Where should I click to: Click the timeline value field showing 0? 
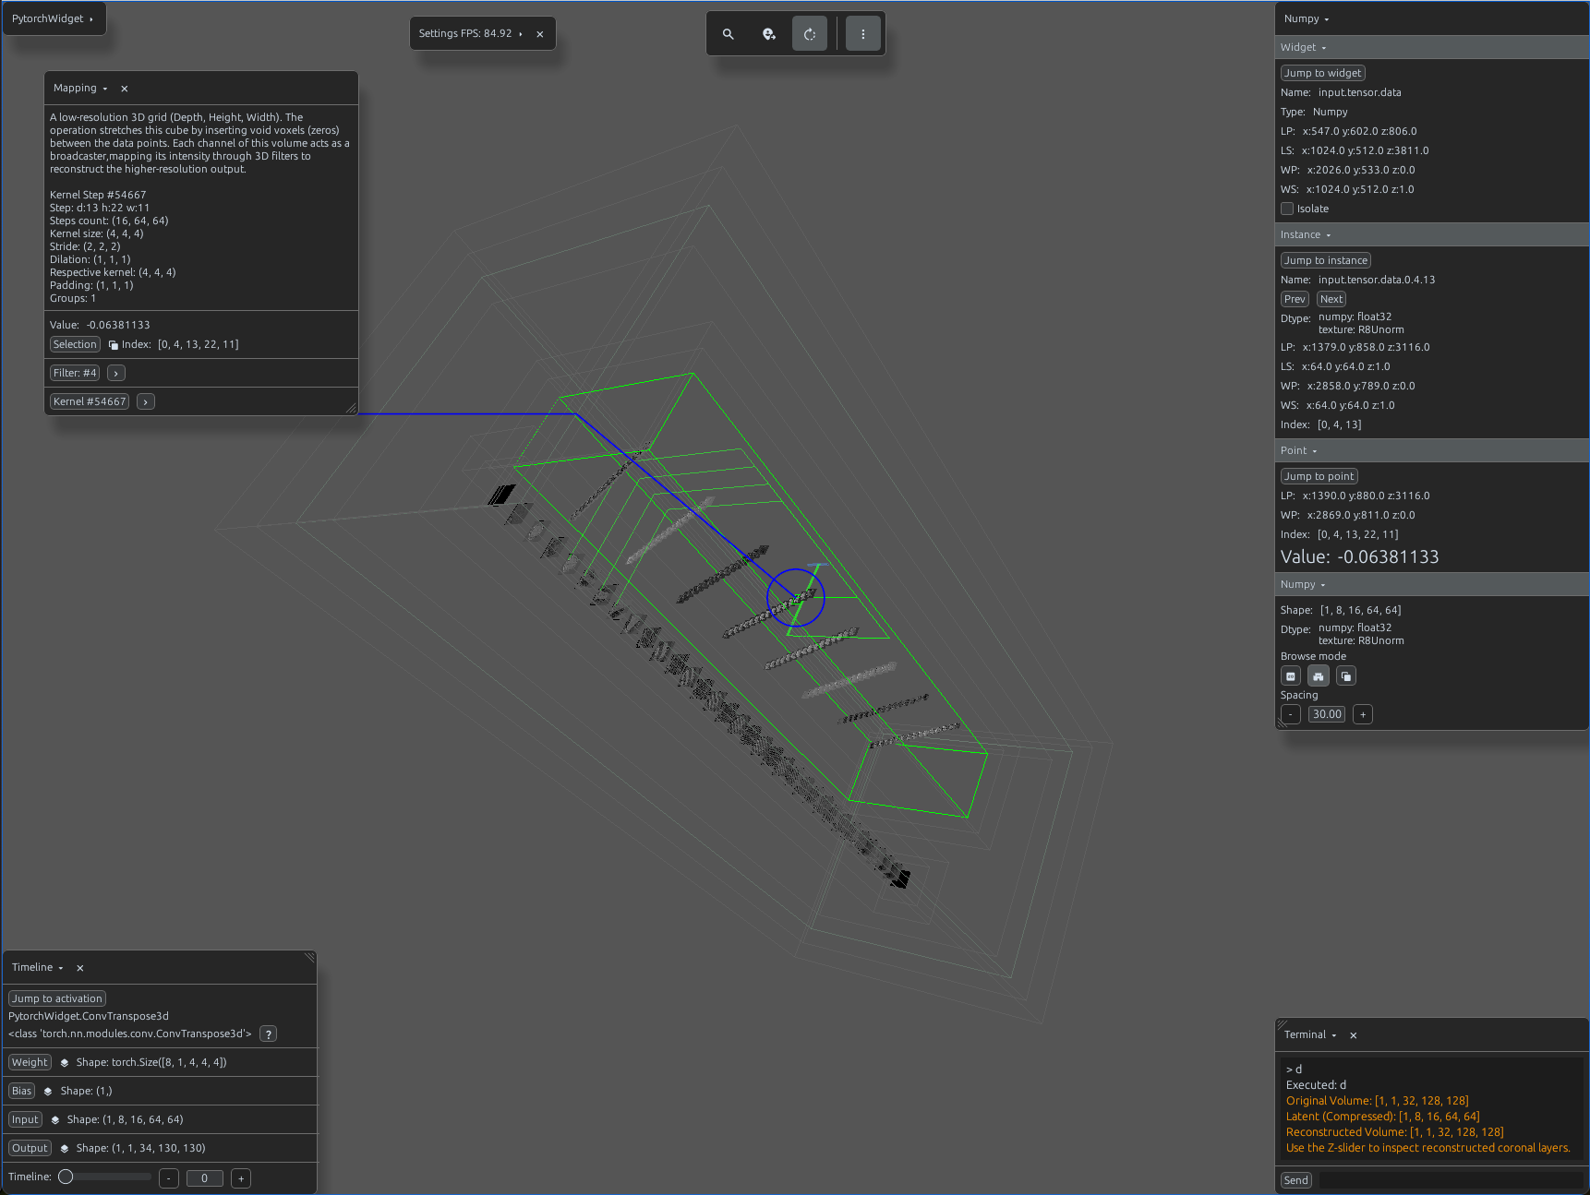tap(205, 1178)
